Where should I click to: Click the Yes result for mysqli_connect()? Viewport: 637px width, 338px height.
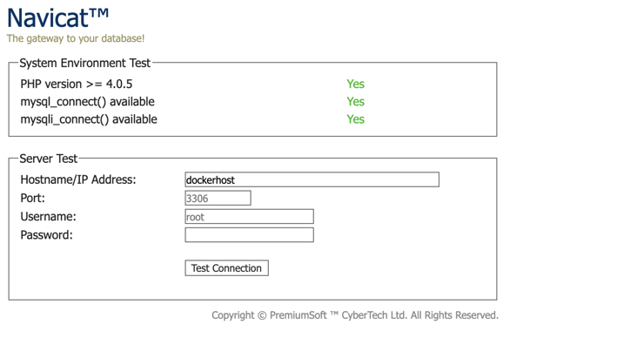click(x=355, y=119)
